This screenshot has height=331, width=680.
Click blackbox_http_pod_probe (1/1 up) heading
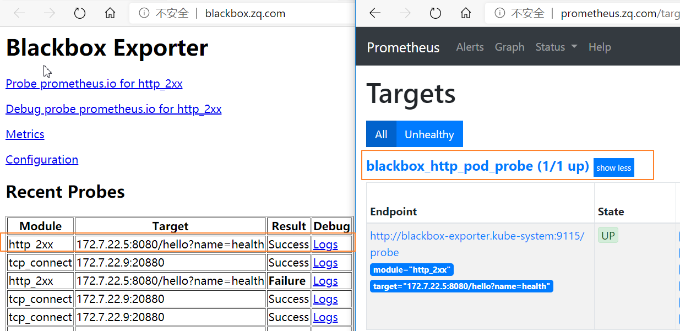coord(477,166)
